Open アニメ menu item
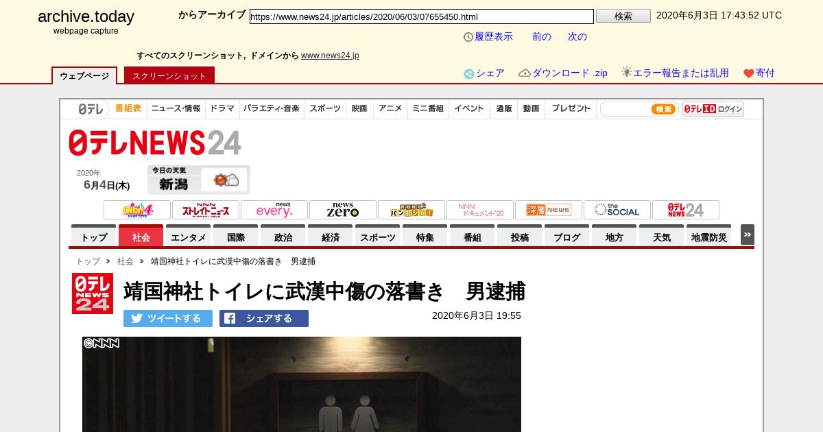The width and height of the screenshot is (823, 432). (x=390, y=108)
